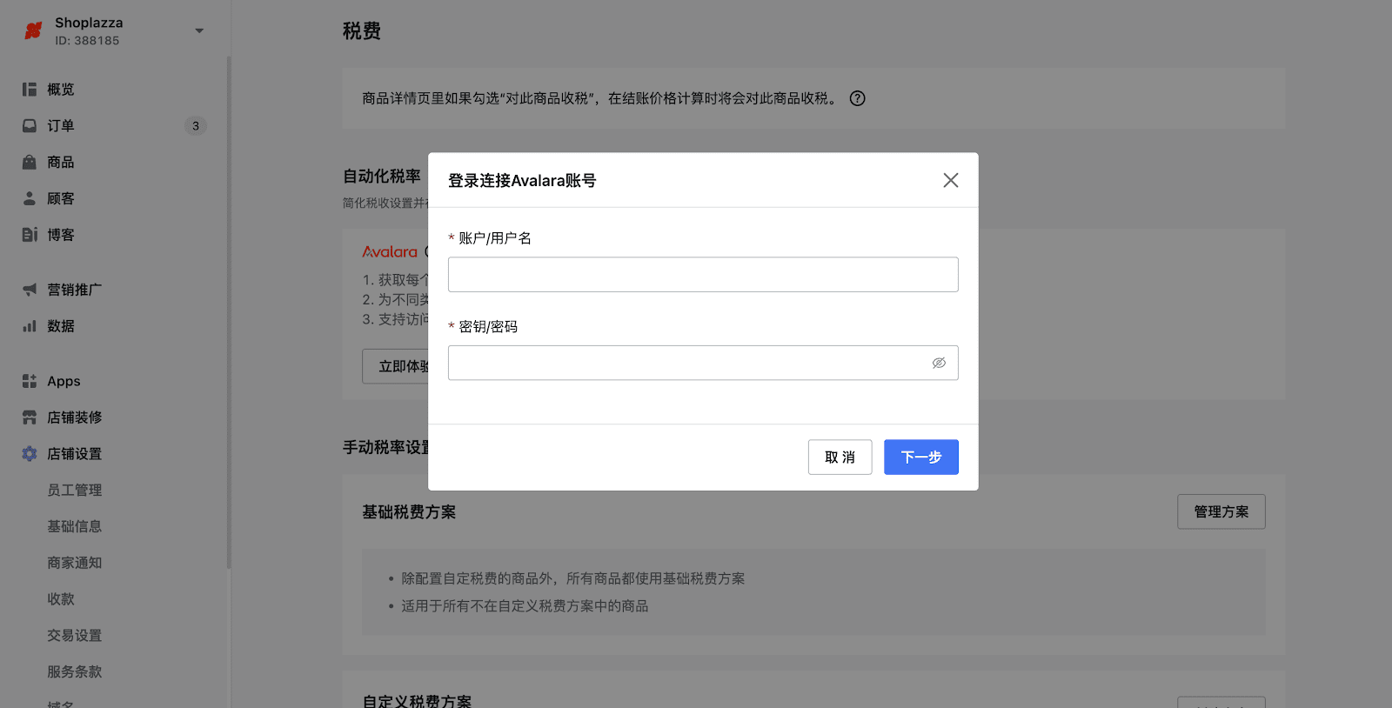This screenshot has width=1392, height=708.
Task: Close the Avalara login dialog
Action: (951, 180)
